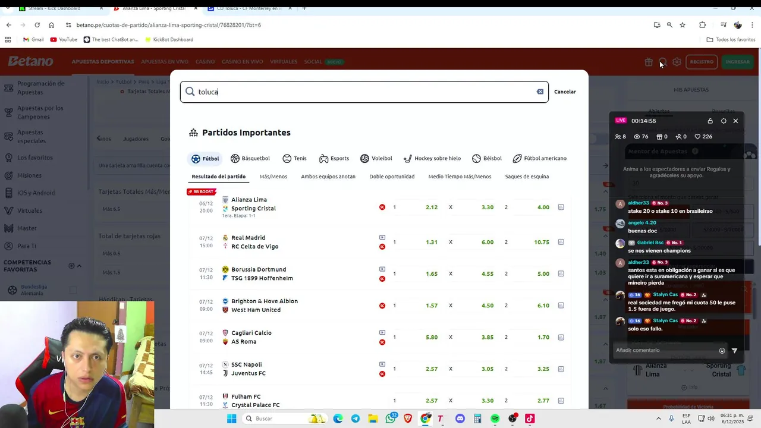Open the Resultado del partido tab
Viewport: 761px width, 428px height.
218,177
